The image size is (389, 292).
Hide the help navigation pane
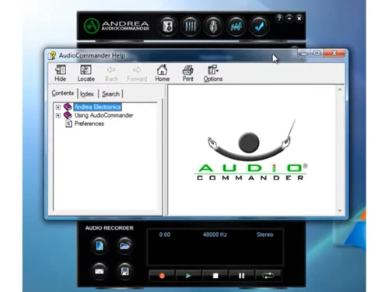(x=61, y=73)
